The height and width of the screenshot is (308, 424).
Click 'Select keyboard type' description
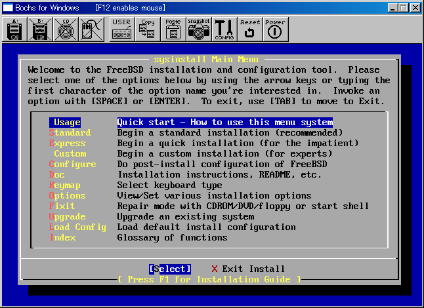pos(169,185)
